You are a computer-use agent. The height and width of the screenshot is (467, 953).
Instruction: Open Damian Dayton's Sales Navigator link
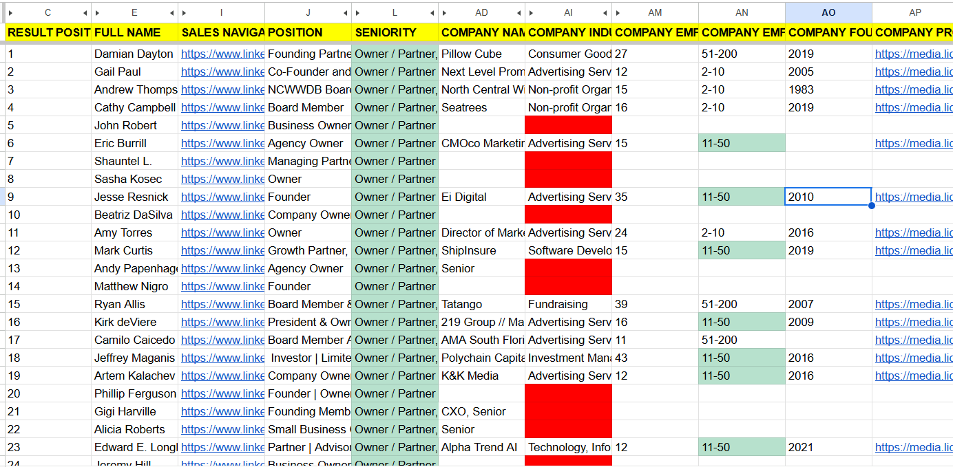[222, 54]
